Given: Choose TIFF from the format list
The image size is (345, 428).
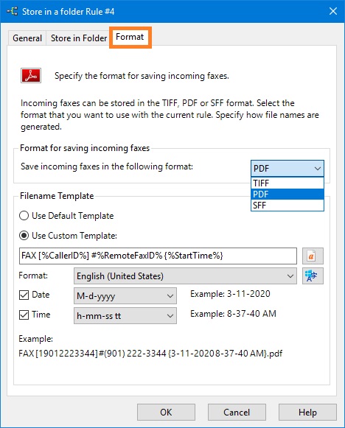Looking at the screenshot, I should pos(287,183).
